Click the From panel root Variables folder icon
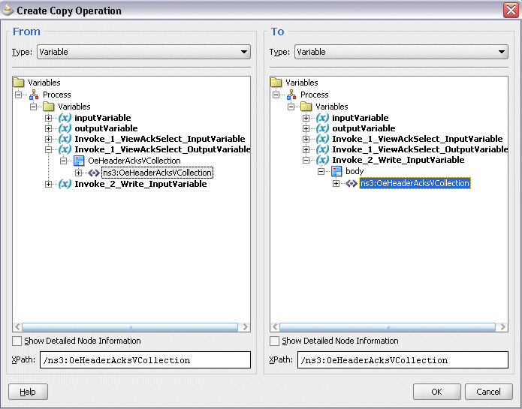522x409 pixels. (x=19, y=83)
